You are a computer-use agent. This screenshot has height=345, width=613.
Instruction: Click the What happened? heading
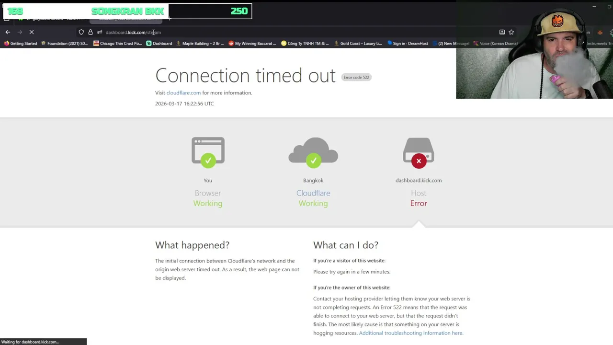[192, 245]
